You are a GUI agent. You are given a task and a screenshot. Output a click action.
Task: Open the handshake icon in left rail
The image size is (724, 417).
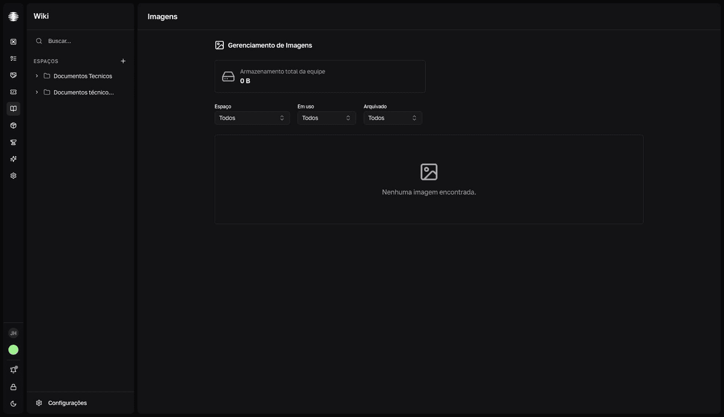tap(13, 75)
